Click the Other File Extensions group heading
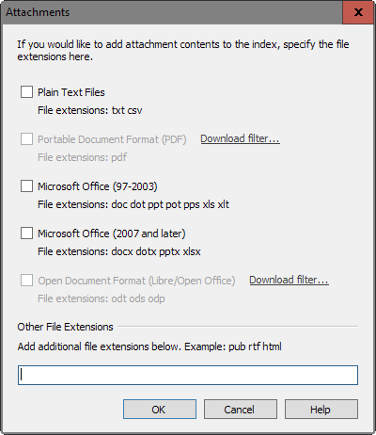Image resolution: width=376 pixels, height=435 pixels. pos(65,327)
